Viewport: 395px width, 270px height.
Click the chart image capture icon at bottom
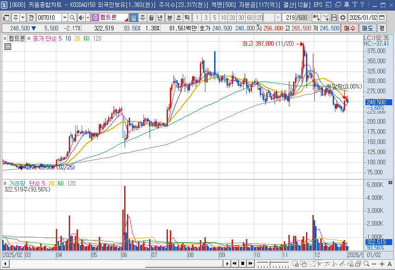coord(358,264)
